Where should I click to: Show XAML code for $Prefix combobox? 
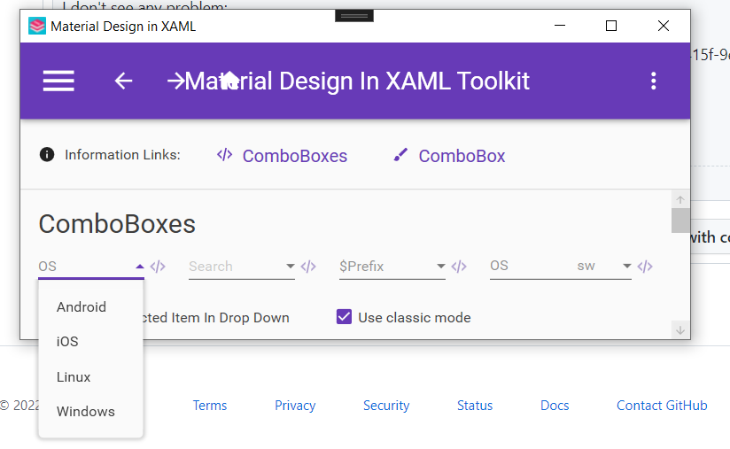(x=459, y=267)
